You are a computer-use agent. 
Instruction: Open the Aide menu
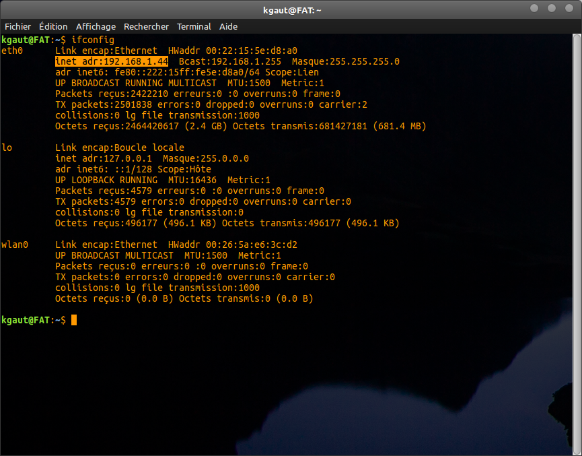[x=228, y=26]
